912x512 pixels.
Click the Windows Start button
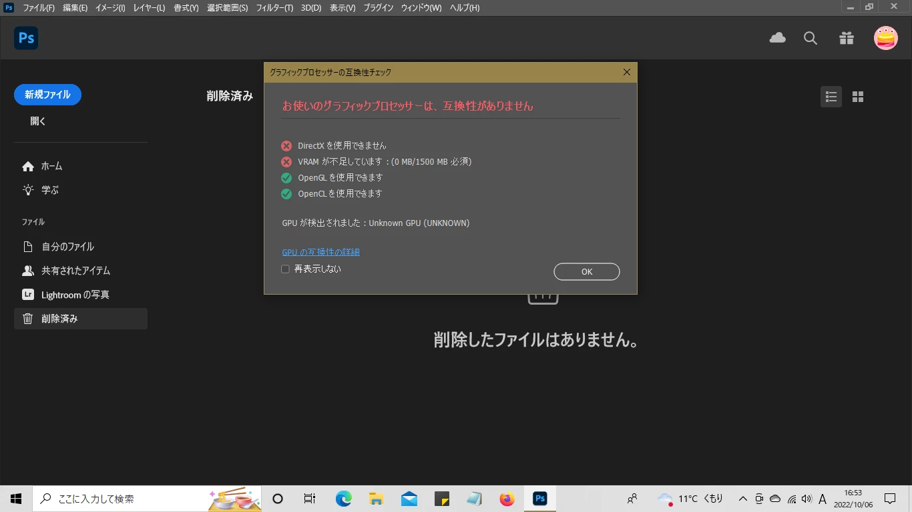pyautogui.click(x=16, y=499)
